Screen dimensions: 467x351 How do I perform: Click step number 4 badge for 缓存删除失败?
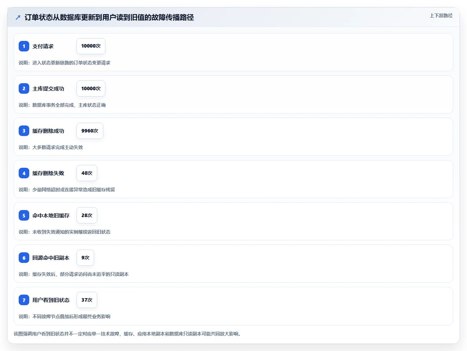tap(24, 173)
